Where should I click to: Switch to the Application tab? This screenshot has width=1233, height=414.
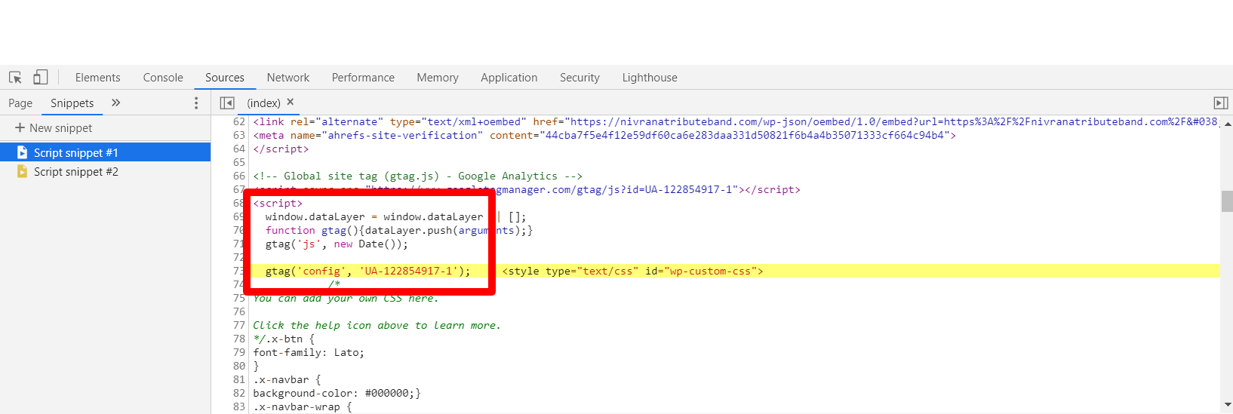(509, 78)
